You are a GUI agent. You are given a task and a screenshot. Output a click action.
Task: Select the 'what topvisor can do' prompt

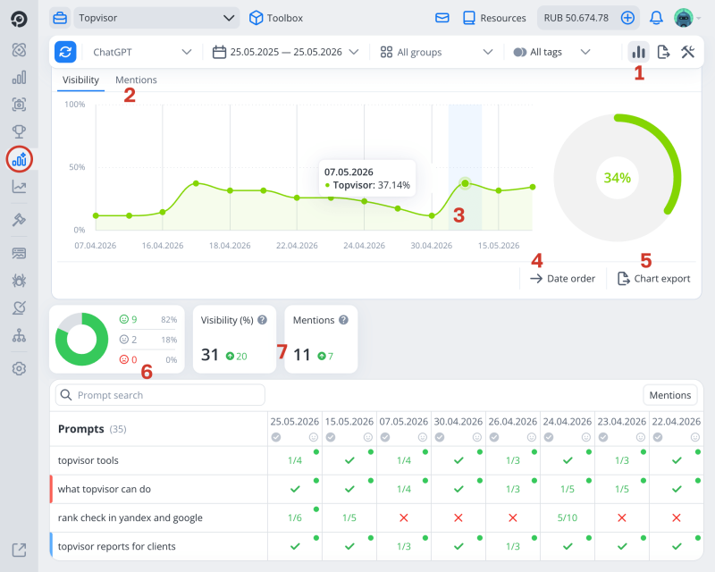[159, 489]
